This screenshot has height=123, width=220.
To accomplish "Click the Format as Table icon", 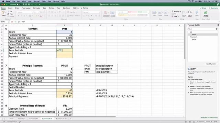I will pos(112,13).
